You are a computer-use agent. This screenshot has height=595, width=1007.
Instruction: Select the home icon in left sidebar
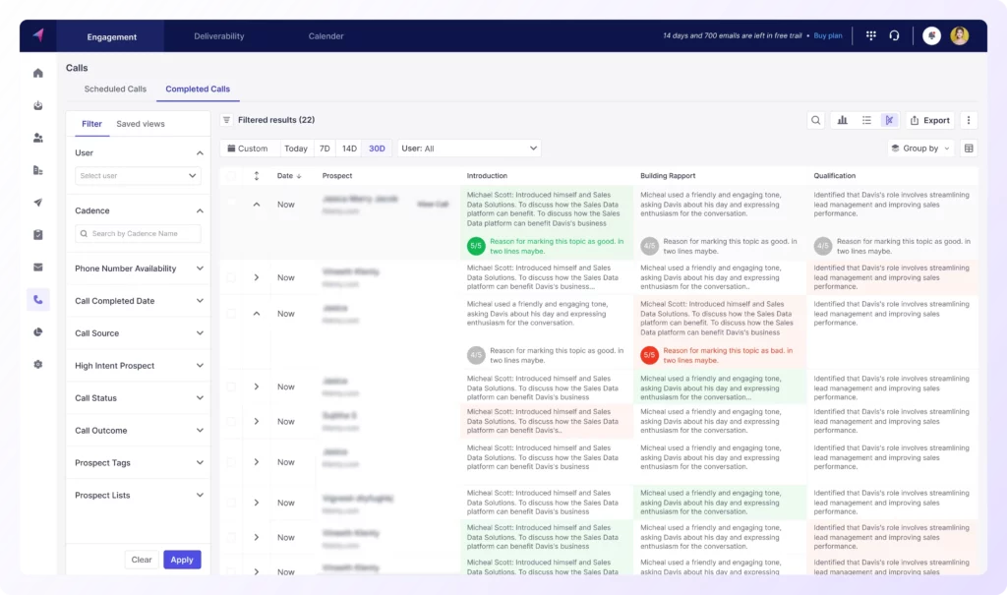coord(37,73)
